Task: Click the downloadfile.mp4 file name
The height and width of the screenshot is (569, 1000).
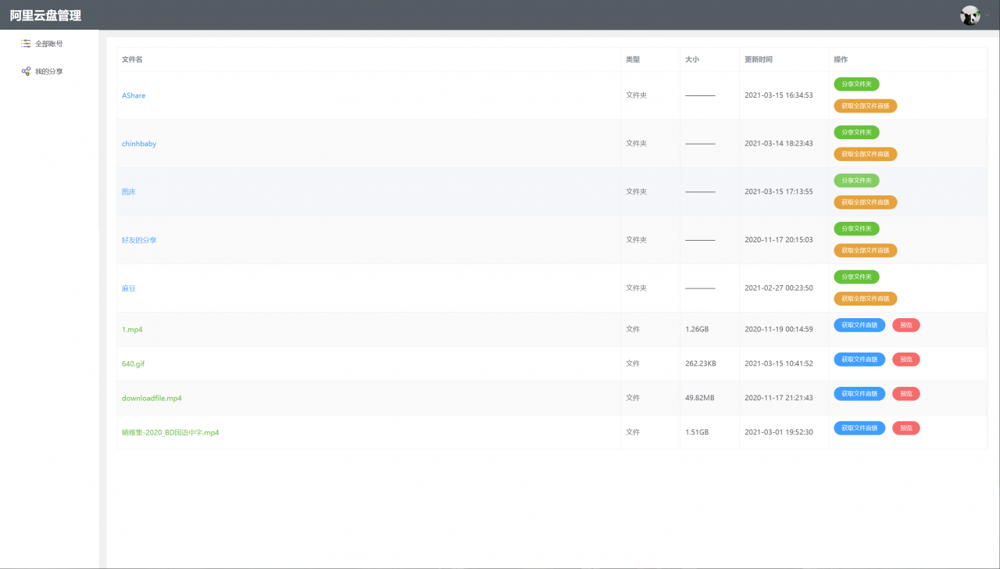Action: point(152,399)
